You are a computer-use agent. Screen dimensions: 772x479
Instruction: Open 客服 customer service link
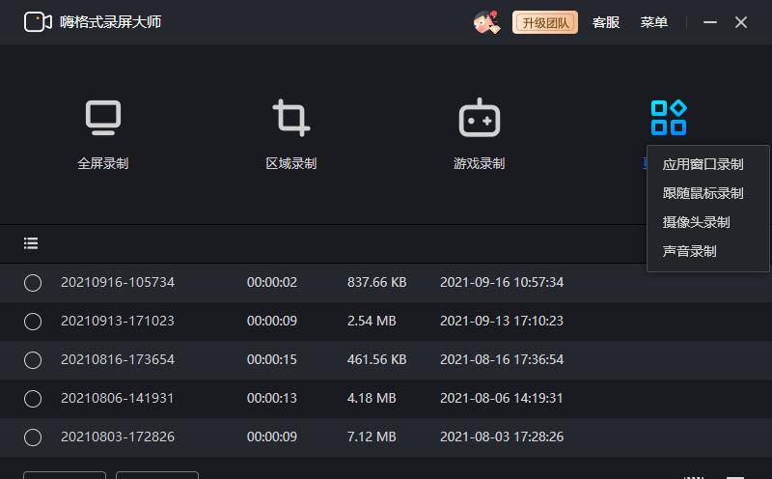[606, 22]
